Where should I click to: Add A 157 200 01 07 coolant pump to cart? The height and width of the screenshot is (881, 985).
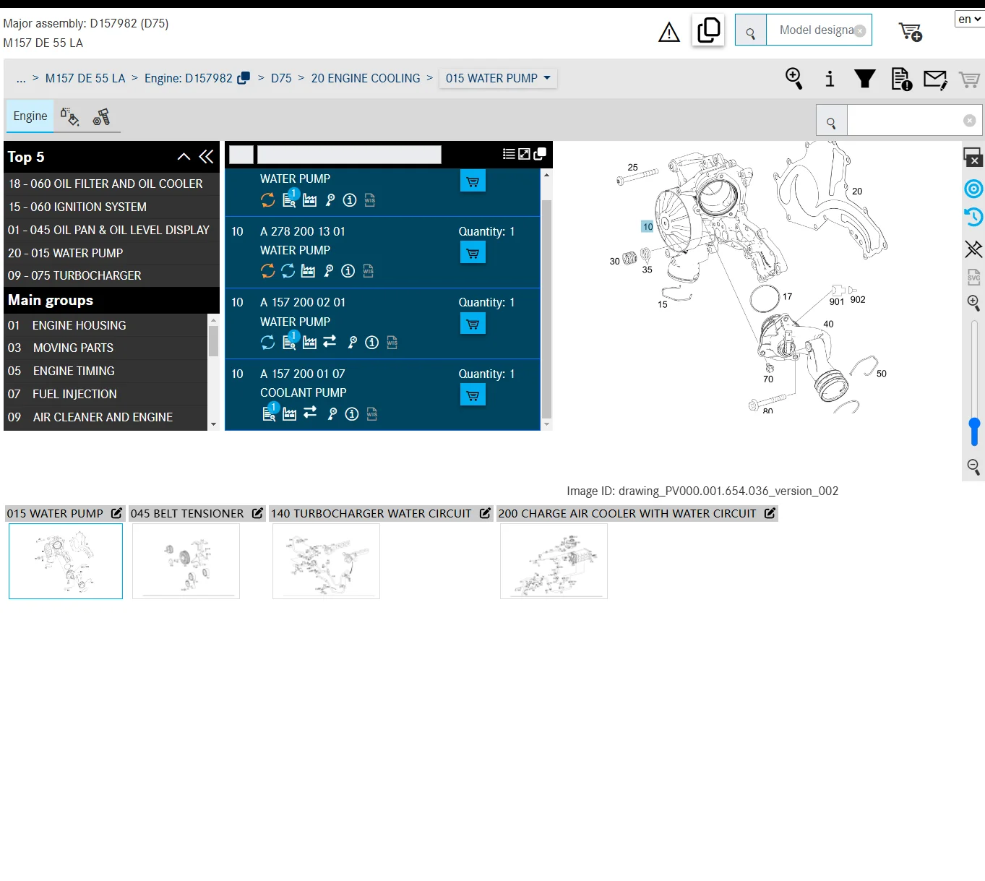click(x=473, y=395)
